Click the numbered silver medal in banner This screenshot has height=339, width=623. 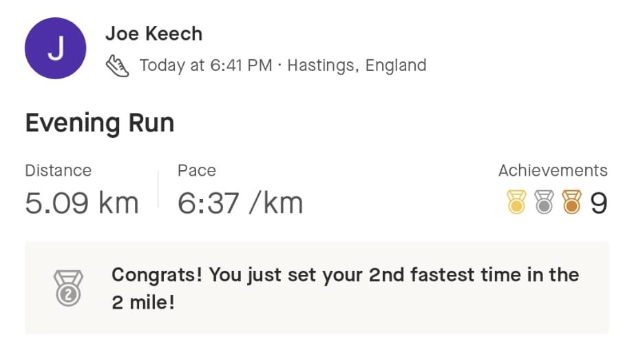click(68, 288)
